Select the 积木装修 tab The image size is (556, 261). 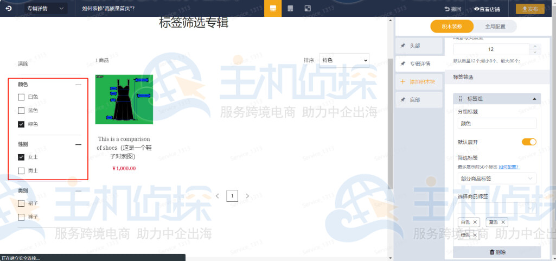[x=451, y=26]
